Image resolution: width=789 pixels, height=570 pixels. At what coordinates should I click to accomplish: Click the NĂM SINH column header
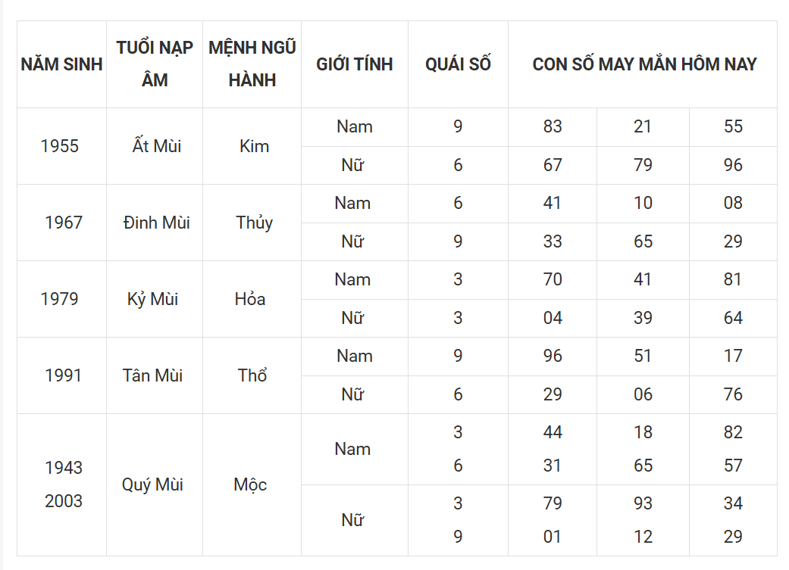click(61, 64)
